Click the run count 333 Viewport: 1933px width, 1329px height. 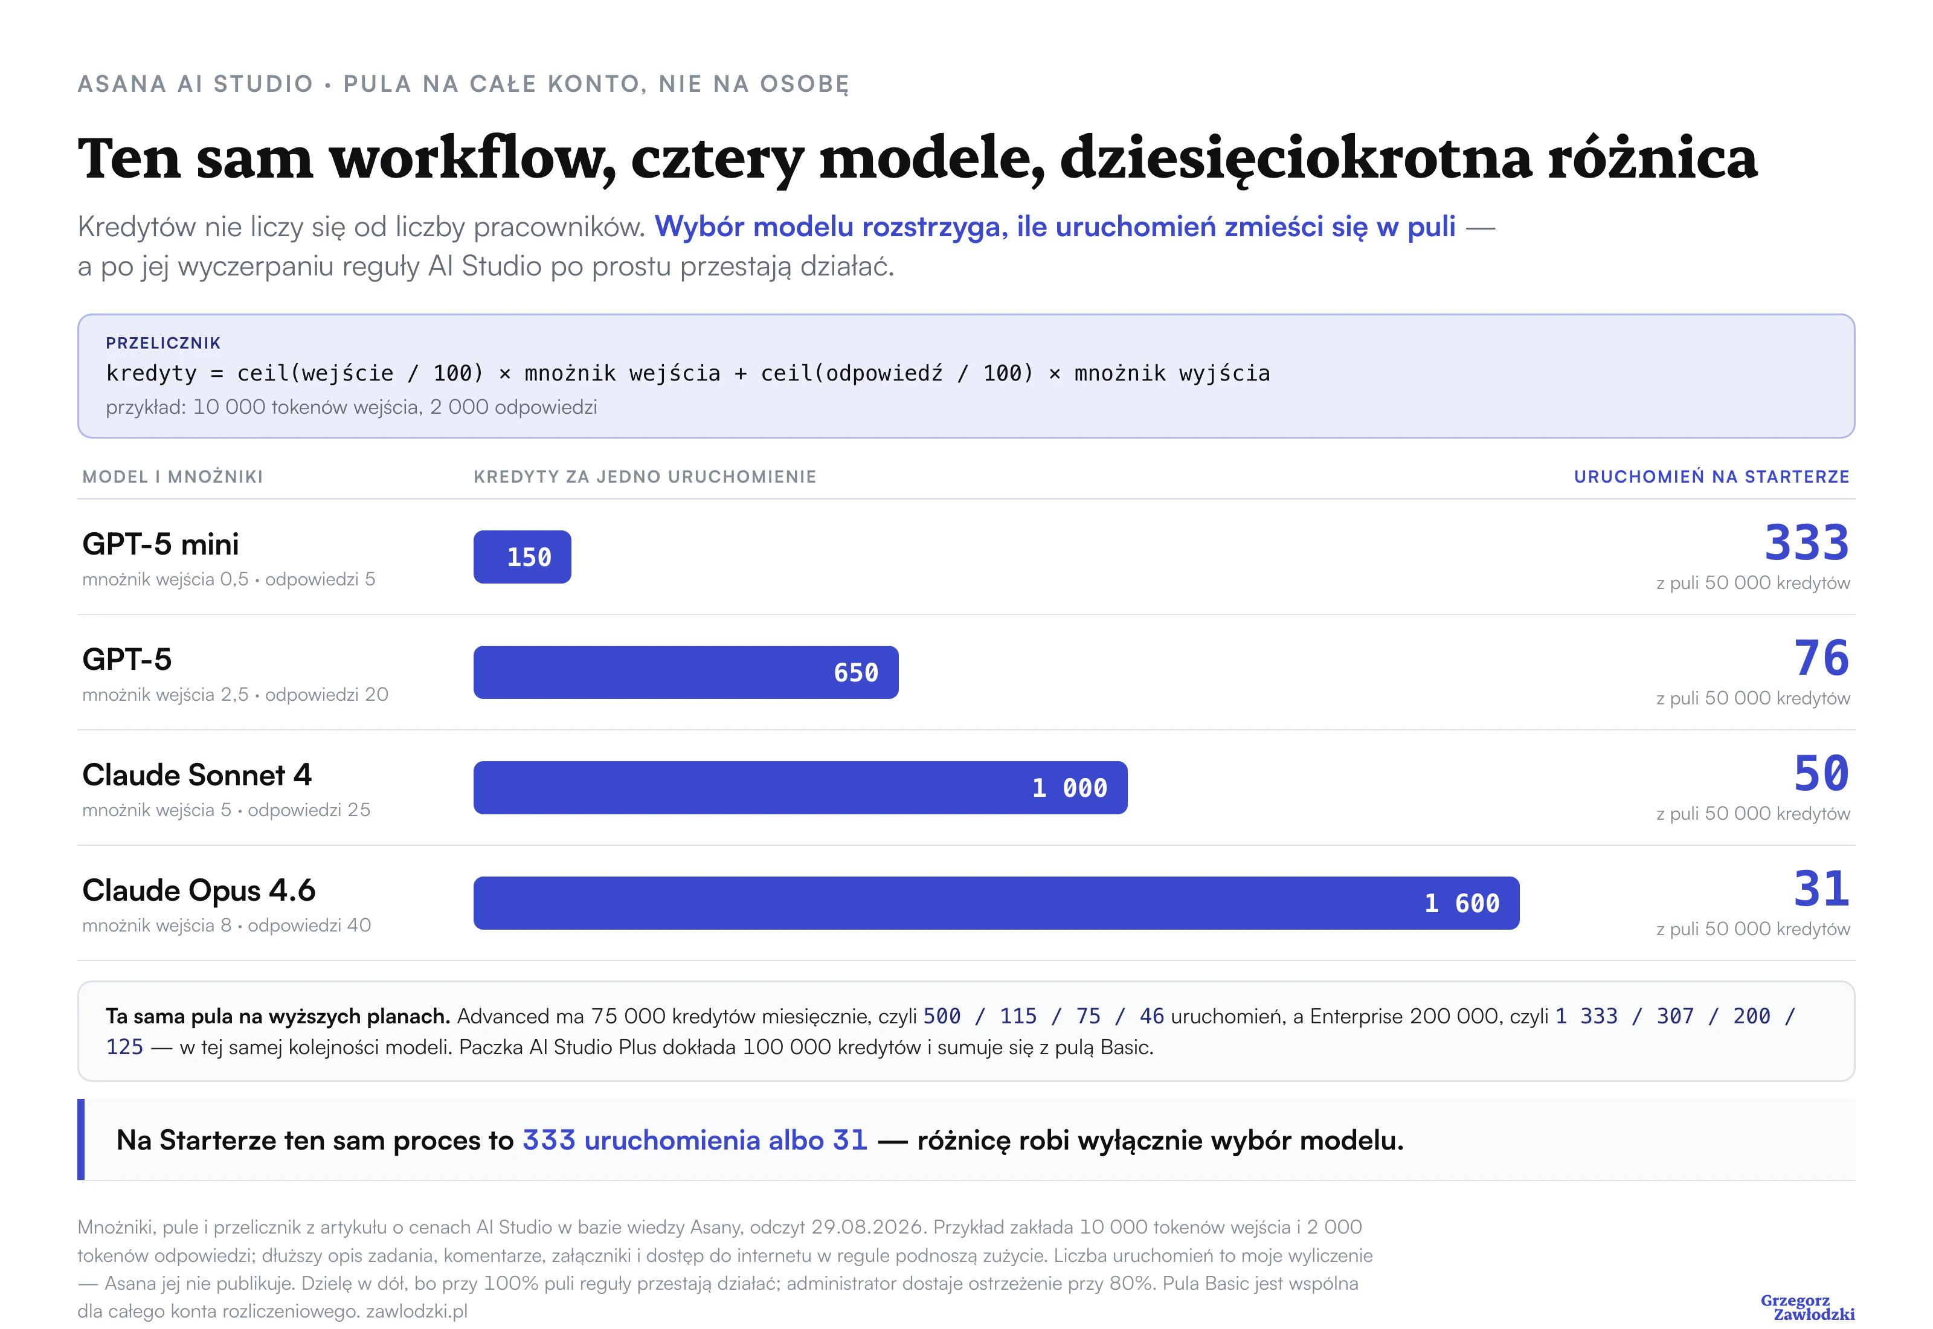pos(1807,543)
